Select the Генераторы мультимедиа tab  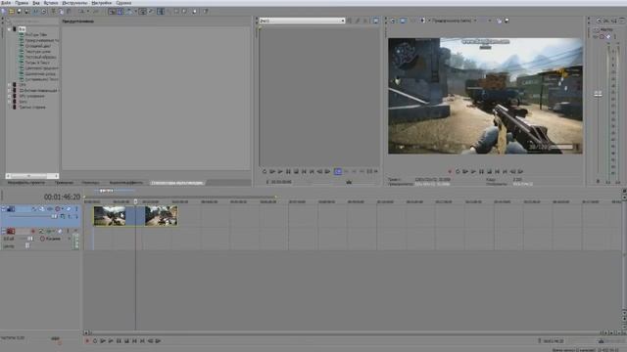click(177, 183)
